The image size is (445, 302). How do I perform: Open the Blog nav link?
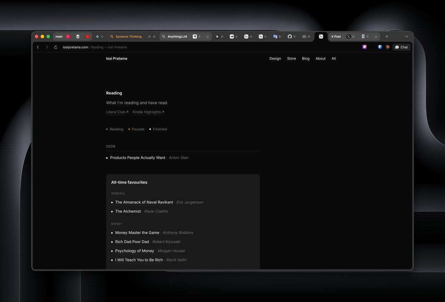coord(306,58)
